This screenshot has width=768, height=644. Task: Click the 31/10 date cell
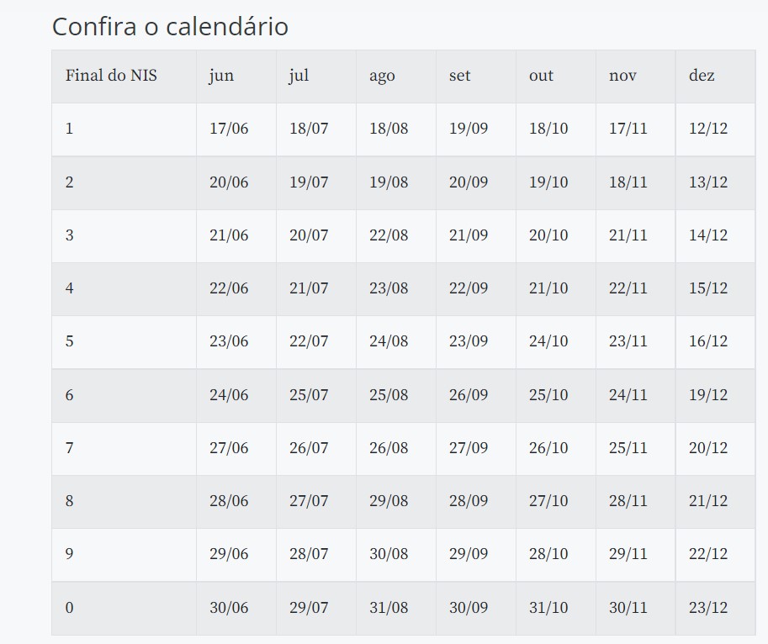[x=548, y=608]
